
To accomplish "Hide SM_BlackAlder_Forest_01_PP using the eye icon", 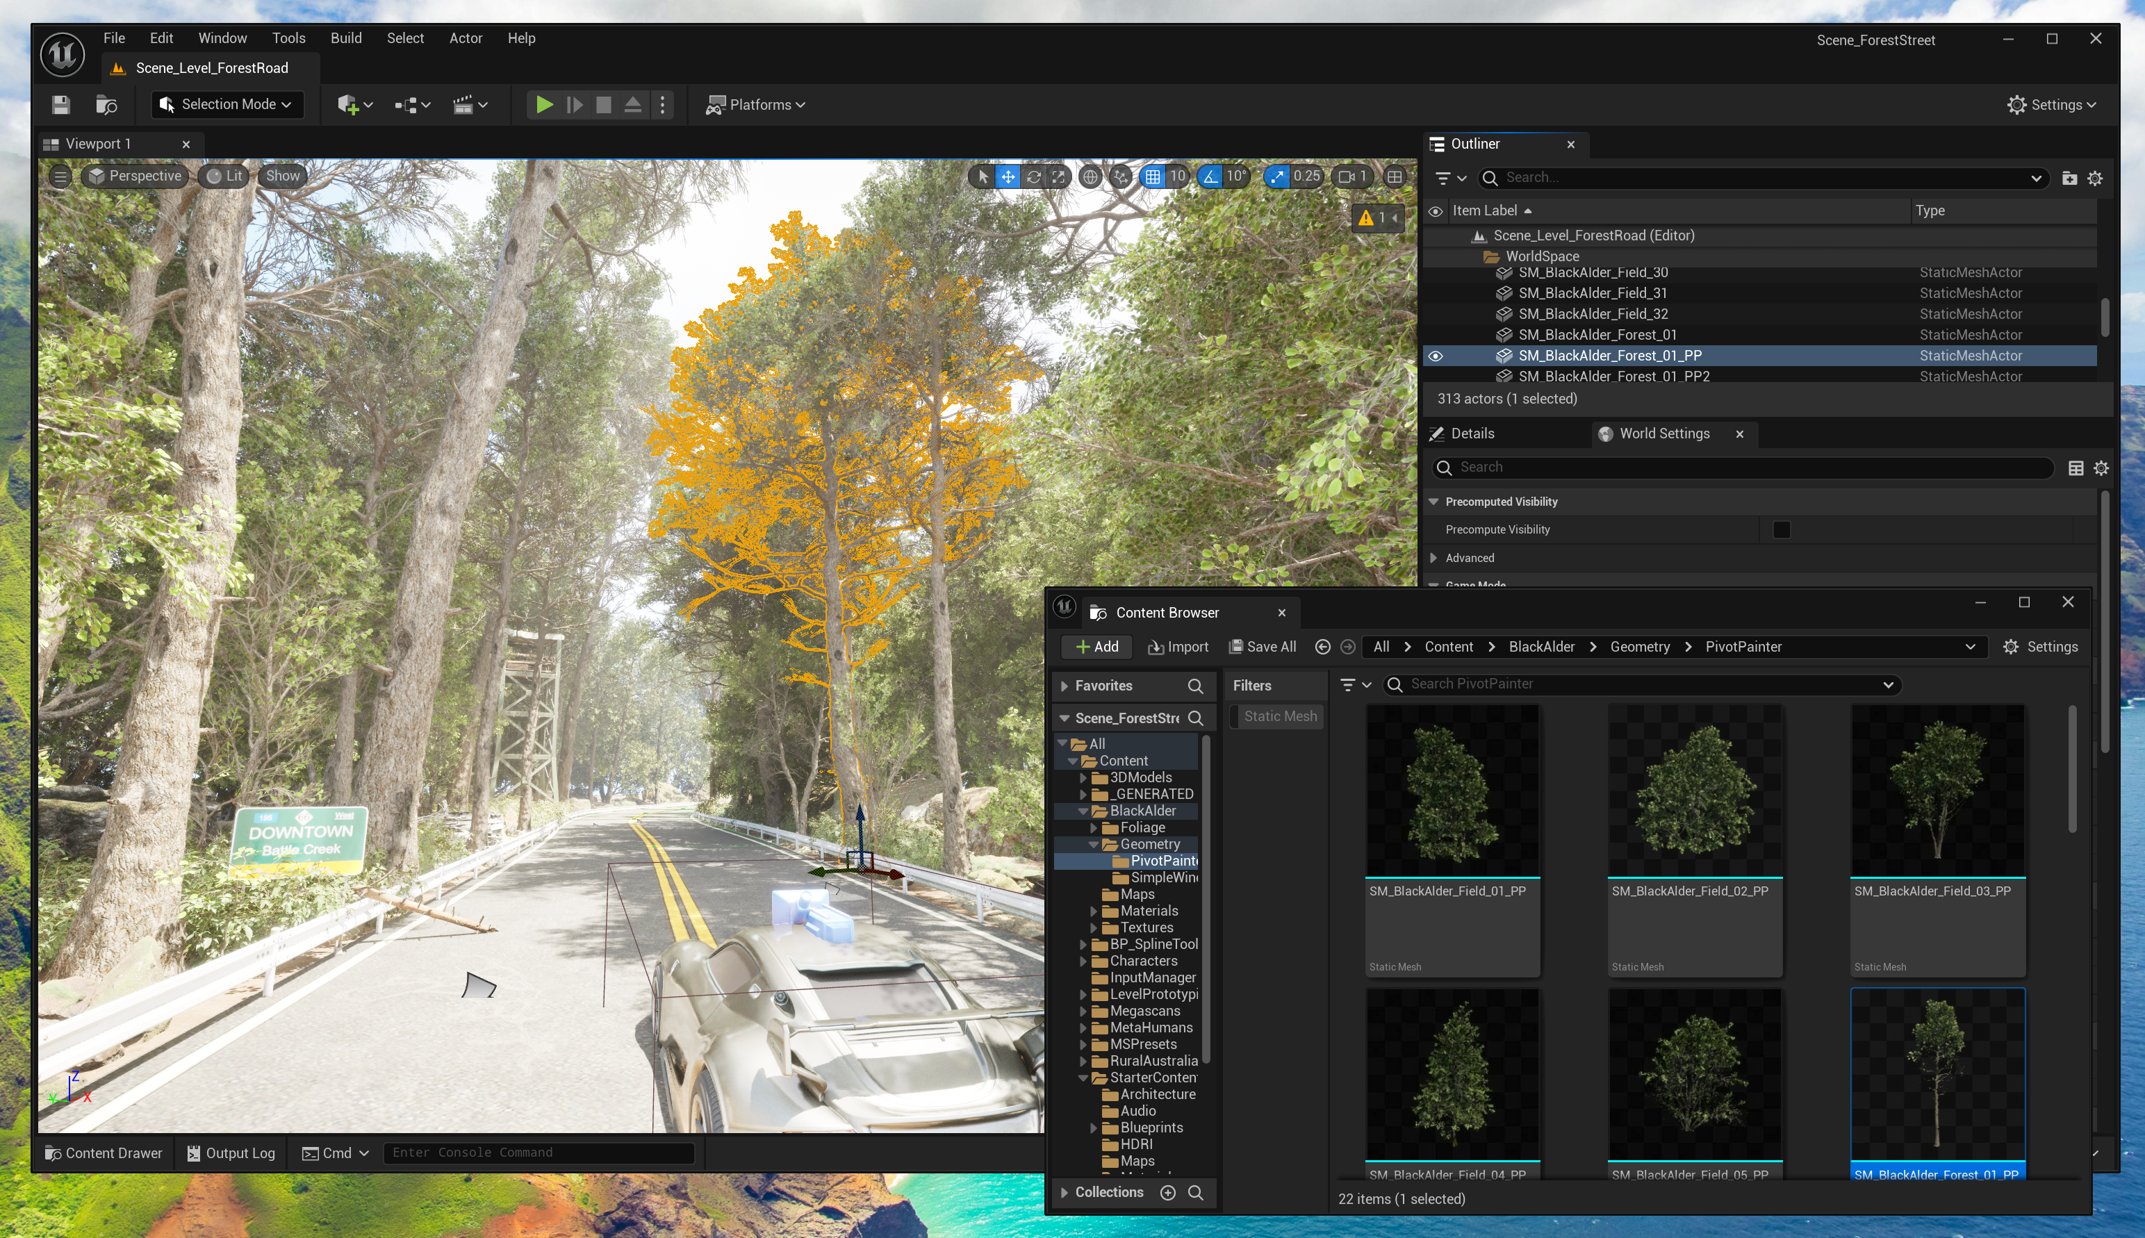I will pos(1435,356).
